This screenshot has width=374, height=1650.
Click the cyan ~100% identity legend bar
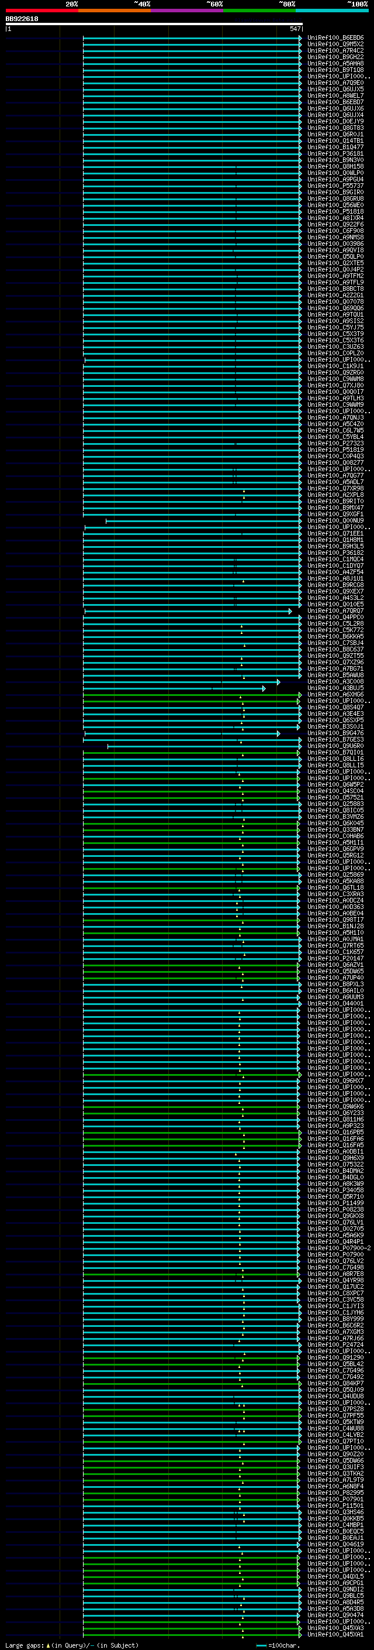[x=332, y=11]
